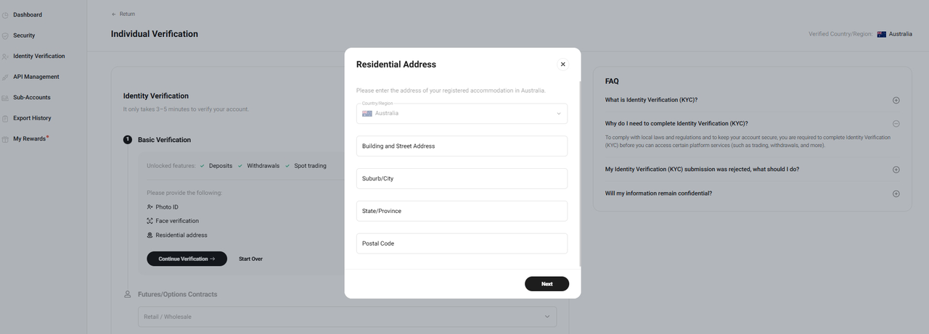929x334 pixels.
Task: Expand the rejected KYC submission FAQ
Action: (896, 170)
